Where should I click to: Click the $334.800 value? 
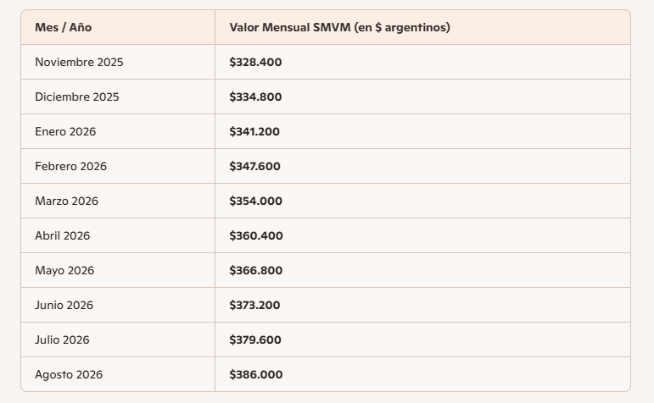[x=255, y=97]
